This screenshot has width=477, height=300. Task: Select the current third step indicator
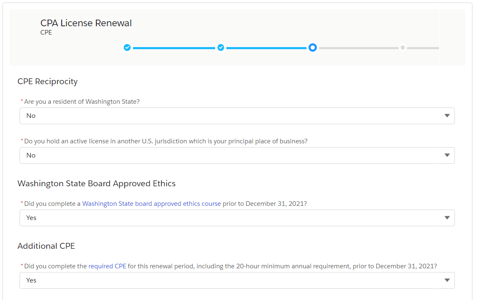[313, 47]
